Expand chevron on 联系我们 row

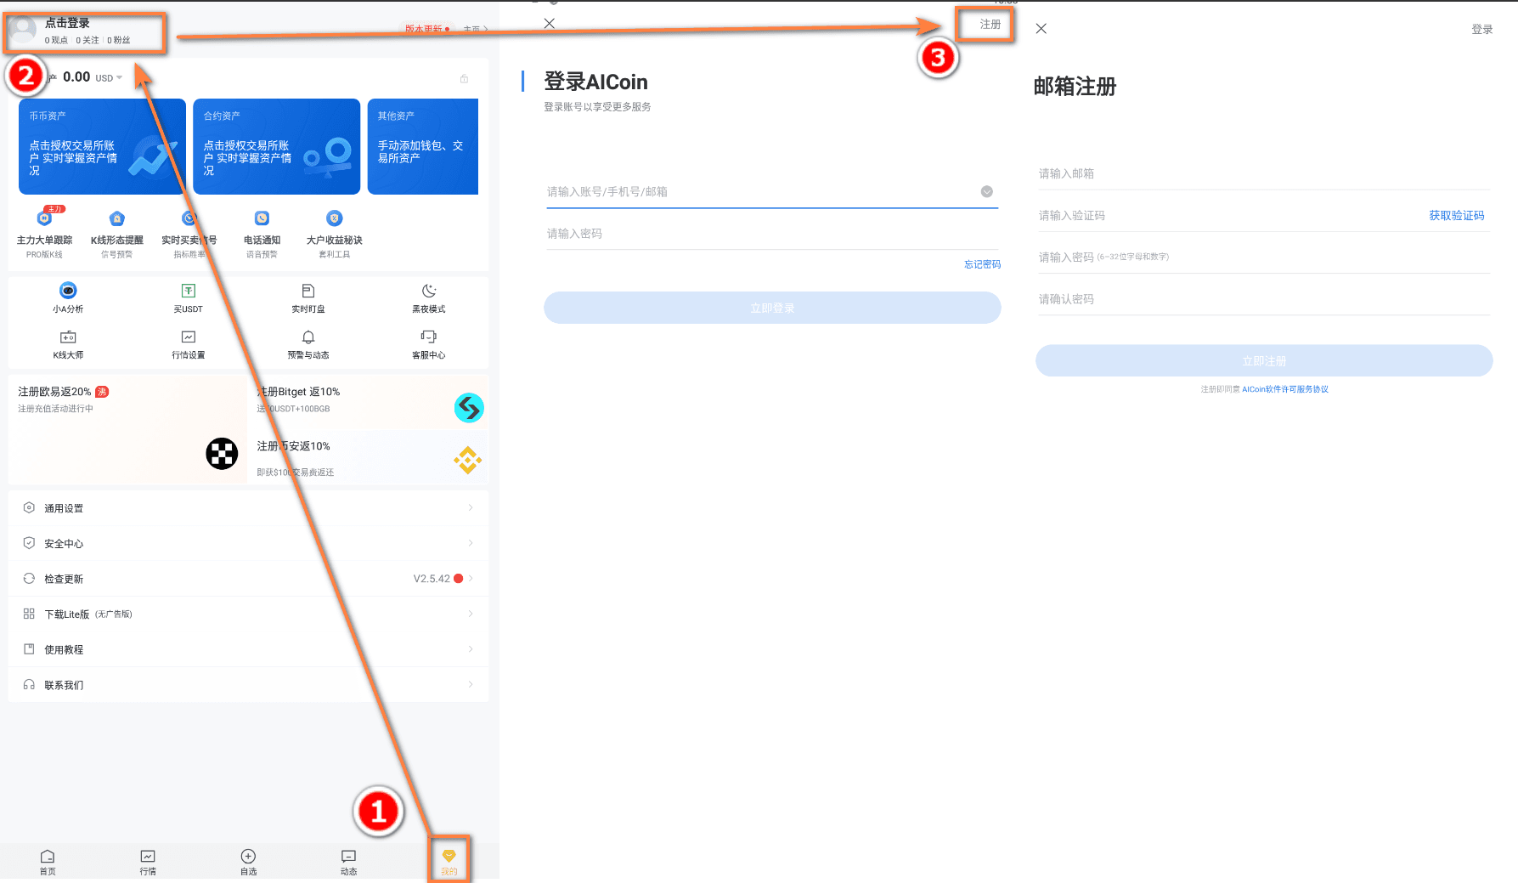coord(471,684)
